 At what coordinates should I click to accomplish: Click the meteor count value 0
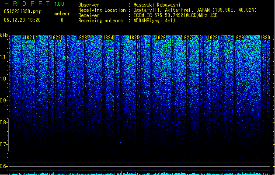(x=62, y=20)
